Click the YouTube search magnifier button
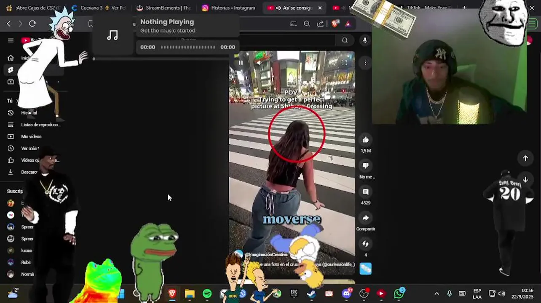This screenshot has width=541, height=303. [x=345, y=40]
